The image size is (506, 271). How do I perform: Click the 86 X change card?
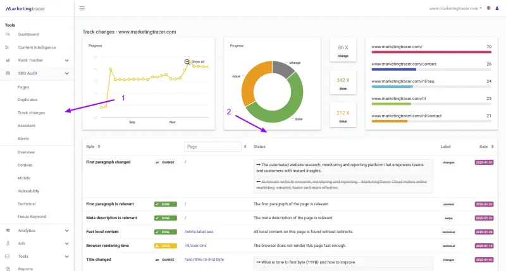[x=343, y=50]
